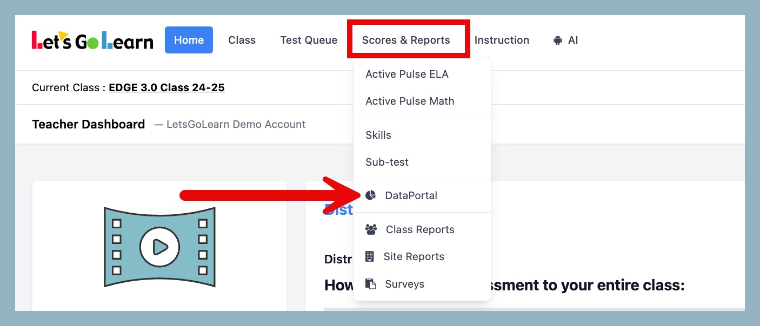
Task: Select Active Pulse ELA report
Action: click(407, 74)
